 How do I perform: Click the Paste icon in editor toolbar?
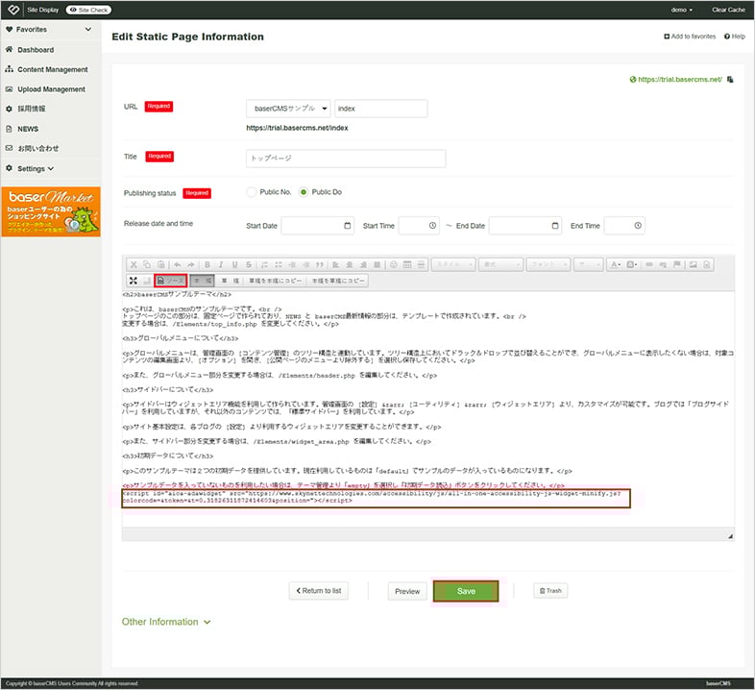click(160, 264)
